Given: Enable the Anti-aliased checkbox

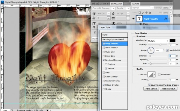Looking at the screenshot, I should coord(159,75).
